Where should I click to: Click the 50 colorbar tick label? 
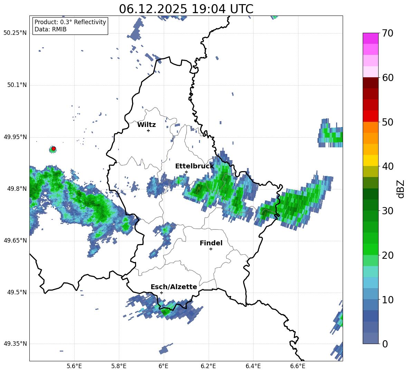(388, 122)
